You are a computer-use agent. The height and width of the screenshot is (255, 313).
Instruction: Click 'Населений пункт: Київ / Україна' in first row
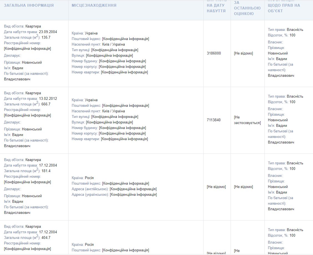(98, 44)
